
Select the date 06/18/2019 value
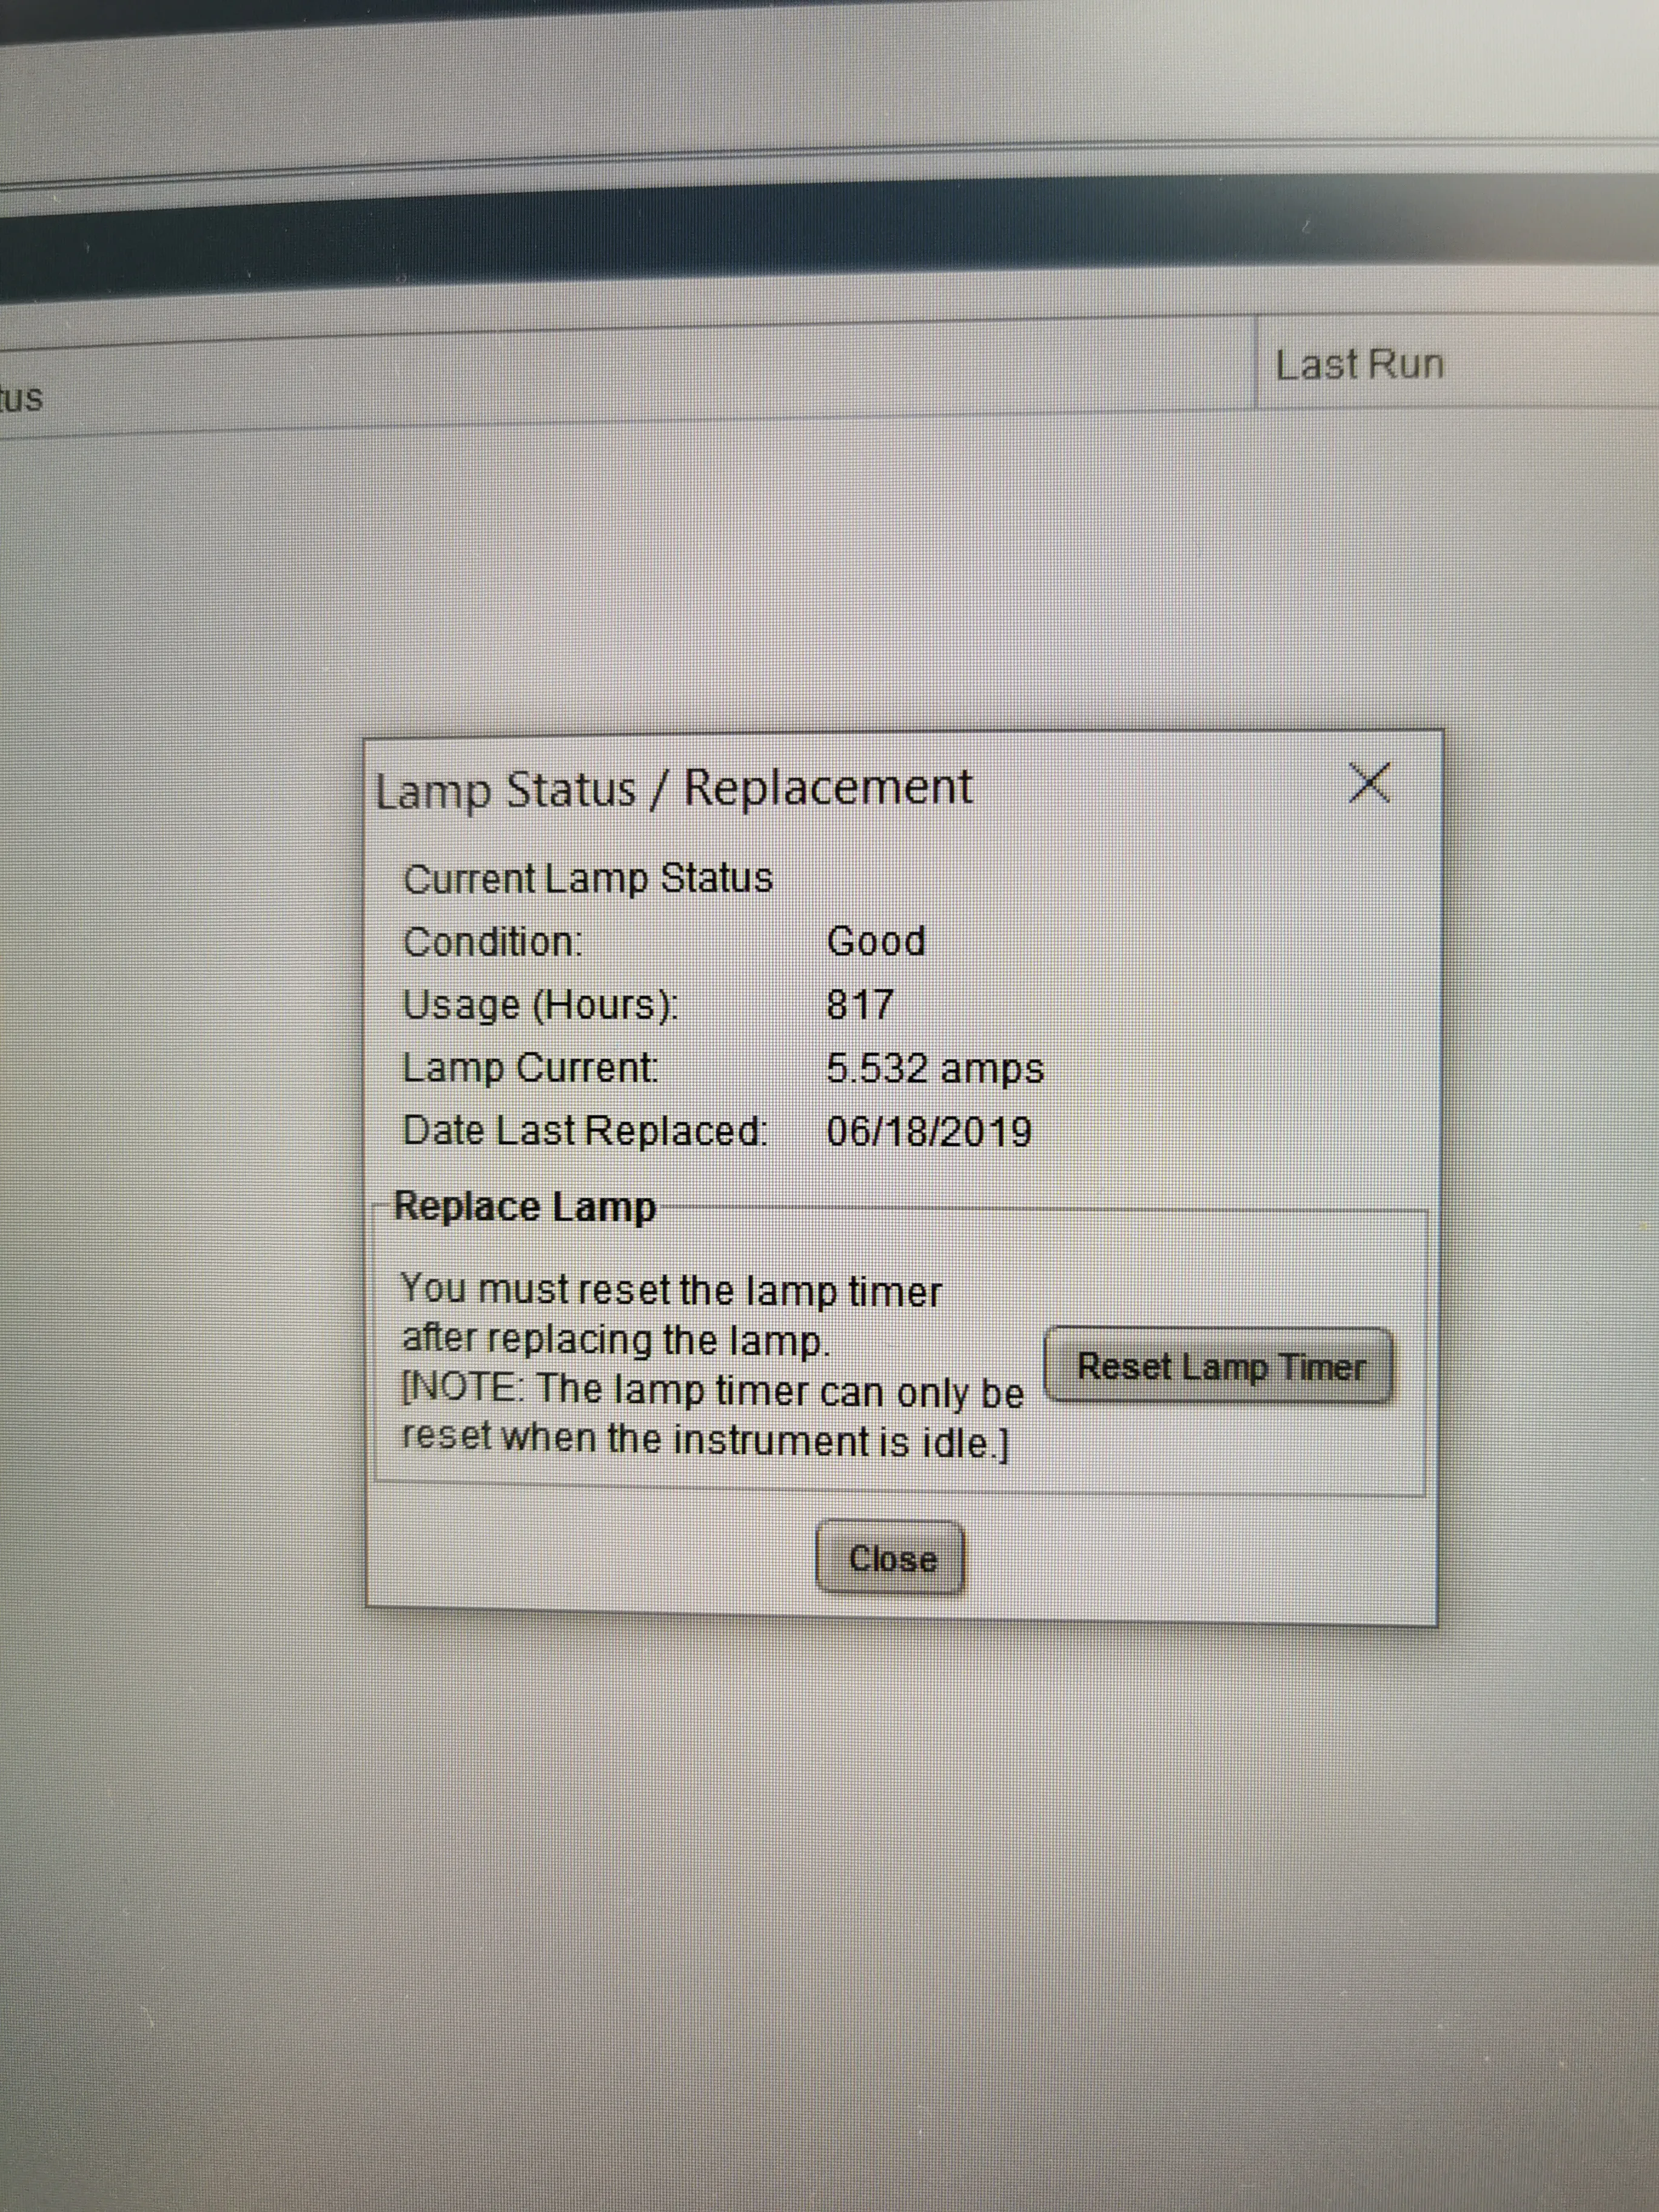929,1132
